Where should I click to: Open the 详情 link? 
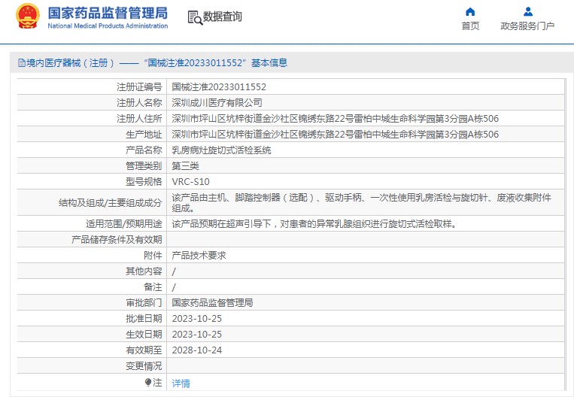point(181,383)
